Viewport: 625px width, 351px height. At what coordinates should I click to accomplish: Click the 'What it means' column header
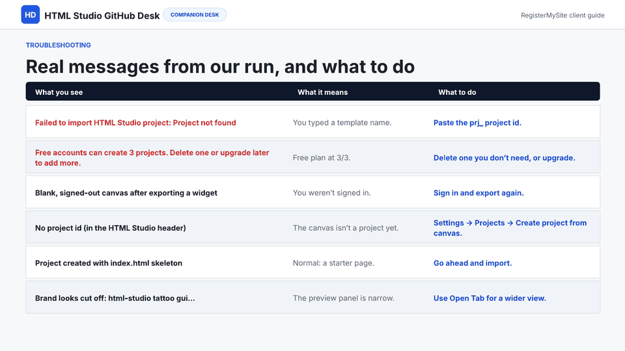(x=322, y=92)
